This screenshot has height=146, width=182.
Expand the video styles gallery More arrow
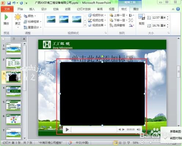[x=85, y=25]
